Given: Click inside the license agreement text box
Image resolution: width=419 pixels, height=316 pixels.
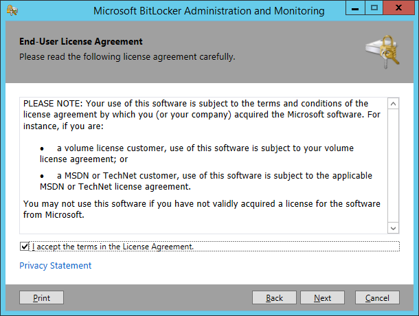Looking at the screenshot, I should coord(203,166).
